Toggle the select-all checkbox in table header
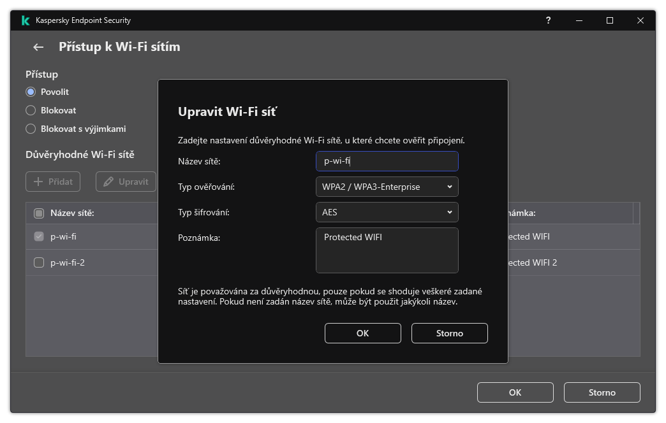The height and width of the screenshot is (423, 666). (x=39, y=213)
